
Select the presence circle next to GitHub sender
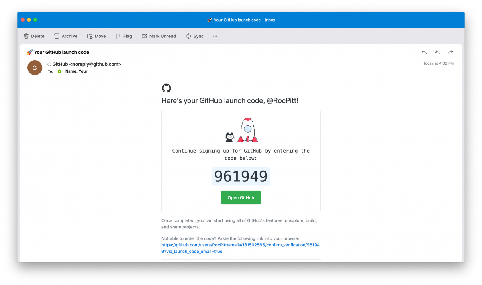coord(49,64)
